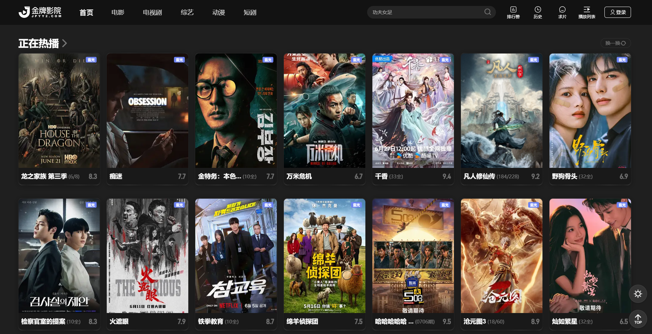This screenshot has width=652, height=334.
Task: Open the 千香 title link
Action: [x=381, y=176]
